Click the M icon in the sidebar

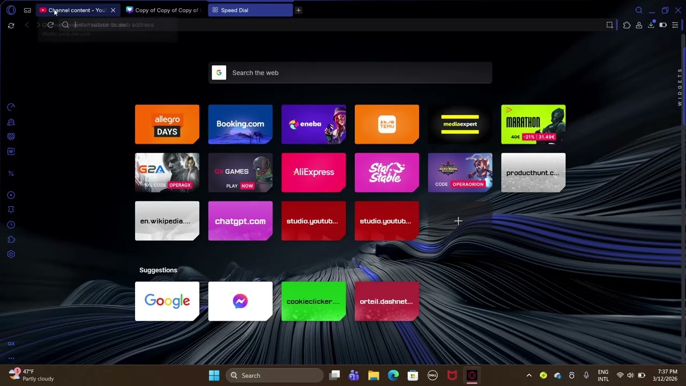[x=11, y=152]
